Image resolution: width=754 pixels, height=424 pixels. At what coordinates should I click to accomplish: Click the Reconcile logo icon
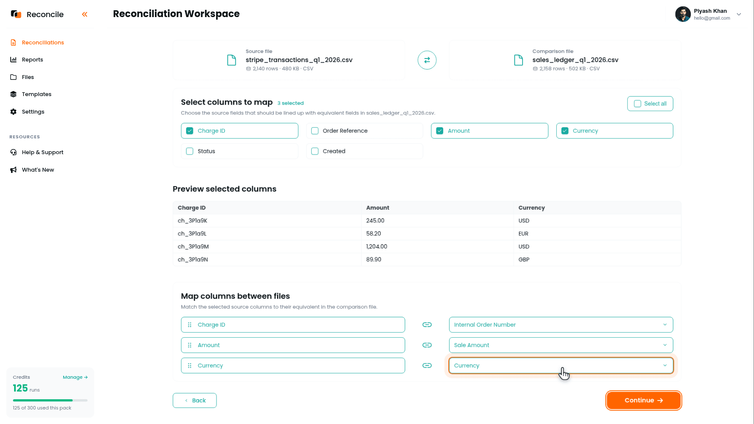16,14
